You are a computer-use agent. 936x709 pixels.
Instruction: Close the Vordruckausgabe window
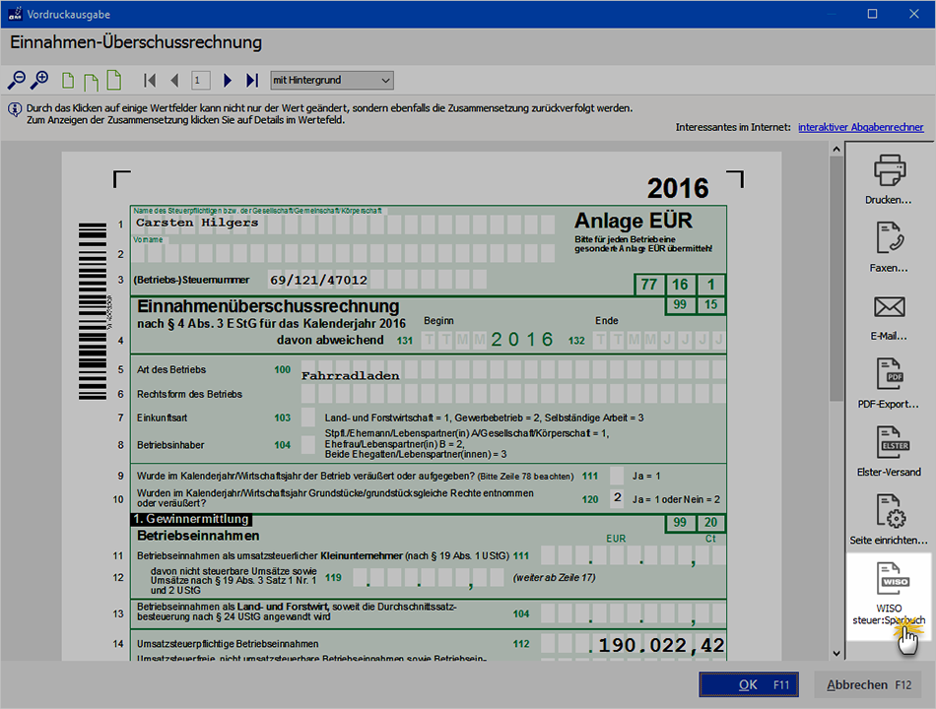point(914,14)
